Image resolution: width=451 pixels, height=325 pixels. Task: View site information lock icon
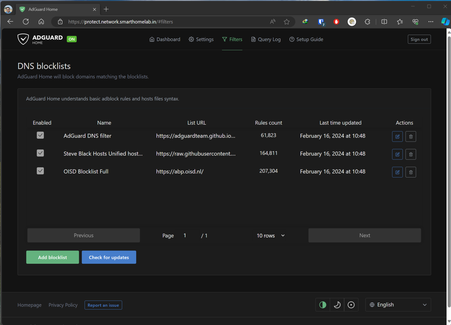pos(60,22)
